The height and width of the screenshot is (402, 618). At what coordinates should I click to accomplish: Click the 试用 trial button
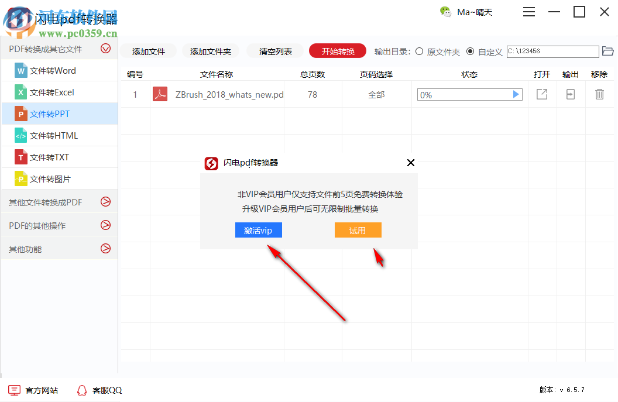pyautogui.click(x=358, y=230)
